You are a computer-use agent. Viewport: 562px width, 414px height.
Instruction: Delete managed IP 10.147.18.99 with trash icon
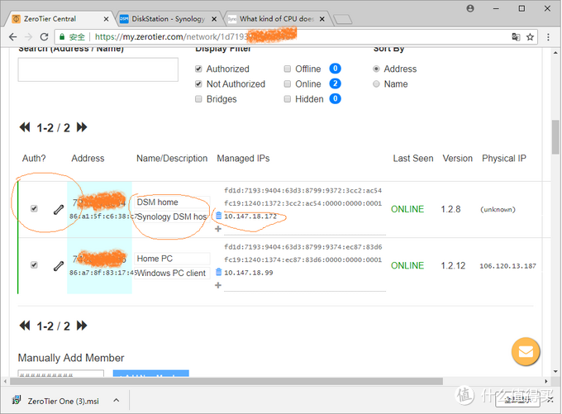pos(218,272)
